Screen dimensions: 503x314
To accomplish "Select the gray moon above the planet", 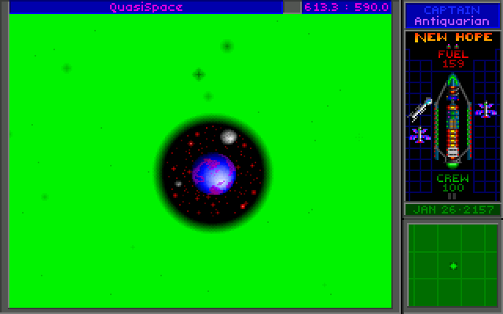I will [x=229, y=137].
